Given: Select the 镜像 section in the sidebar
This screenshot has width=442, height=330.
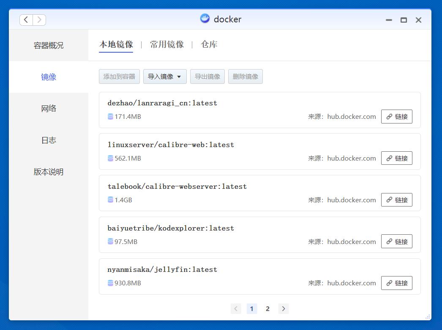Looking at the screenshot, I should click(x=48, y=77).
